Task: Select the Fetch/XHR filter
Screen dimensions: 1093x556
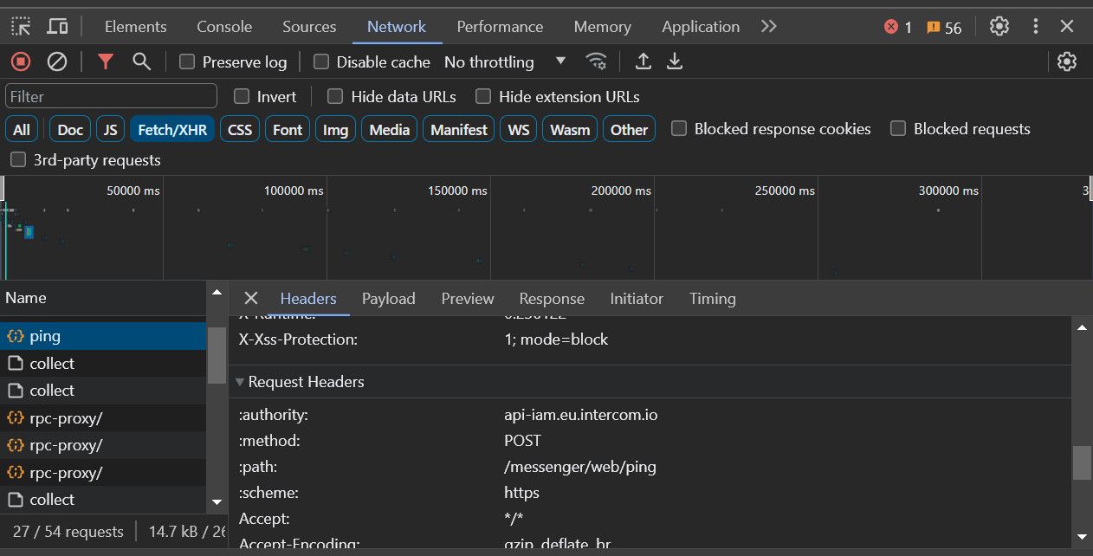Action: [x=172, y=130]
